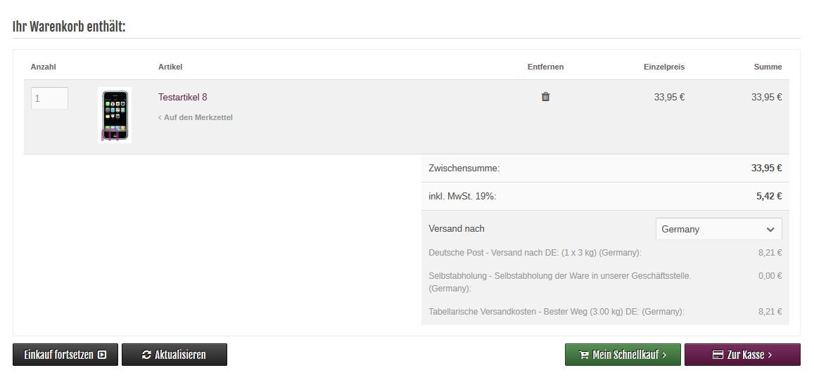Screen dimensions: 814x382
Task: Click the Zwischensumme amount 33,95 €
Action: [x=766, y=169]
